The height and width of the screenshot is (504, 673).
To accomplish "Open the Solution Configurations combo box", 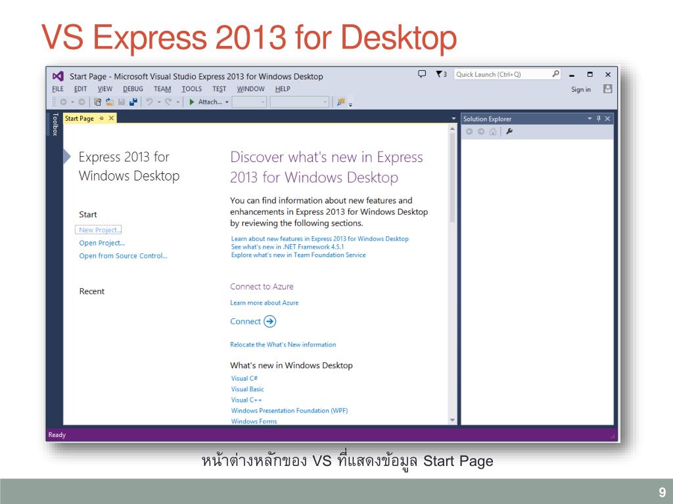I will pos(249,102).
